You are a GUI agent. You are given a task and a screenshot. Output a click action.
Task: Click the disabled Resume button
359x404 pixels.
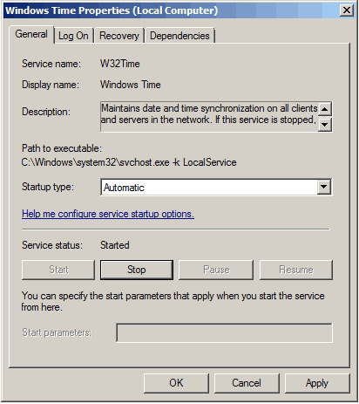296,270
